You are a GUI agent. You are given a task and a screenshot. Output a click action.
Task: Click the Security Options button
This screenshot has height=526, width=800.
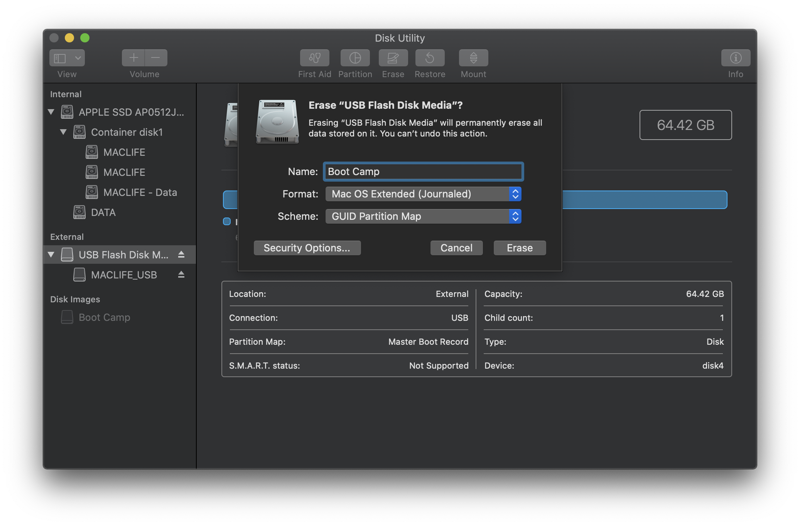pos(307,248)
